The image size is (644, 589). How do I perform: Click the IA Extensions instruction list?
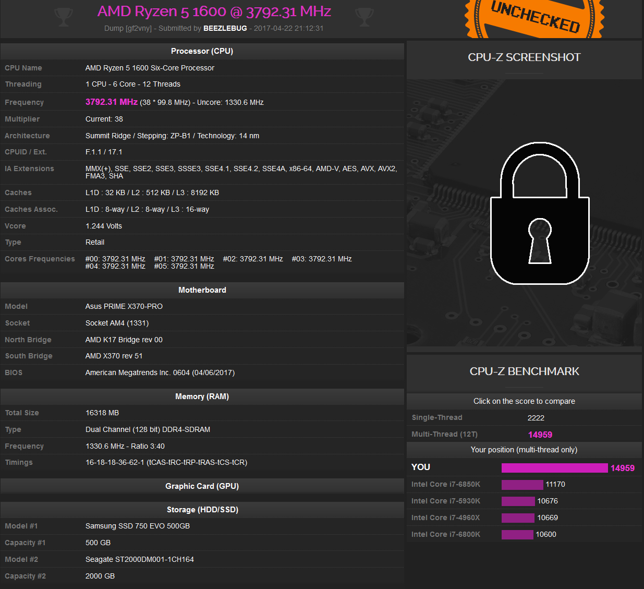[241, 172]
